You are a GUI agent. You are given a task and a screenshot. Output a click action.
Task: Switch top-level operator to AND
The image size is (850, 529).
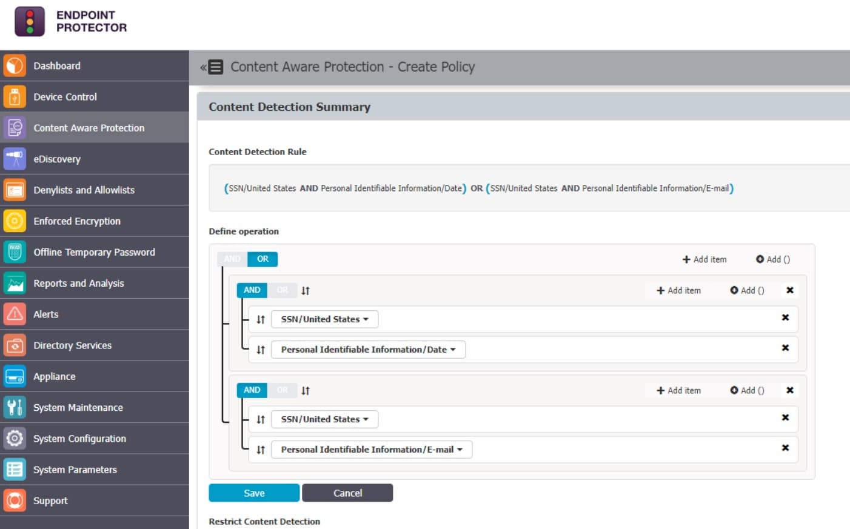232,259
